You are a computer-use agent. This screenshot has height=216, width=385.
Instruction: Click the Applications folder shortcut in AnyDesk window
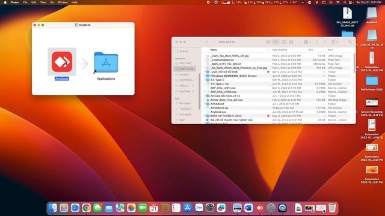pos(106,62)
